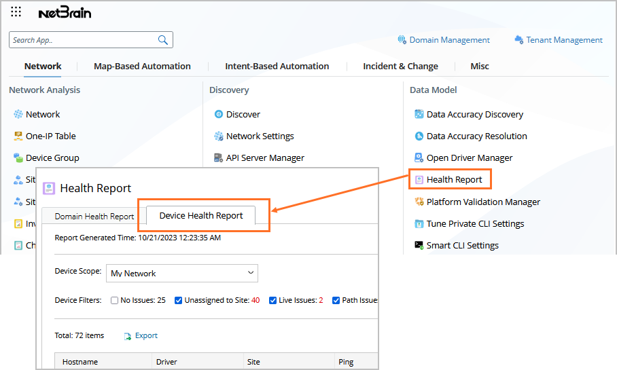Click the API Server Manager icon

(x=219, y=158)
